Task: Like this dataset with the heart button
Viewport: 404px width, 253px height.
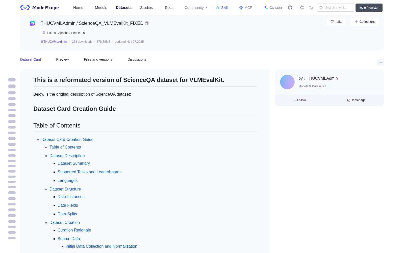Action: click(x=336, y=22)
